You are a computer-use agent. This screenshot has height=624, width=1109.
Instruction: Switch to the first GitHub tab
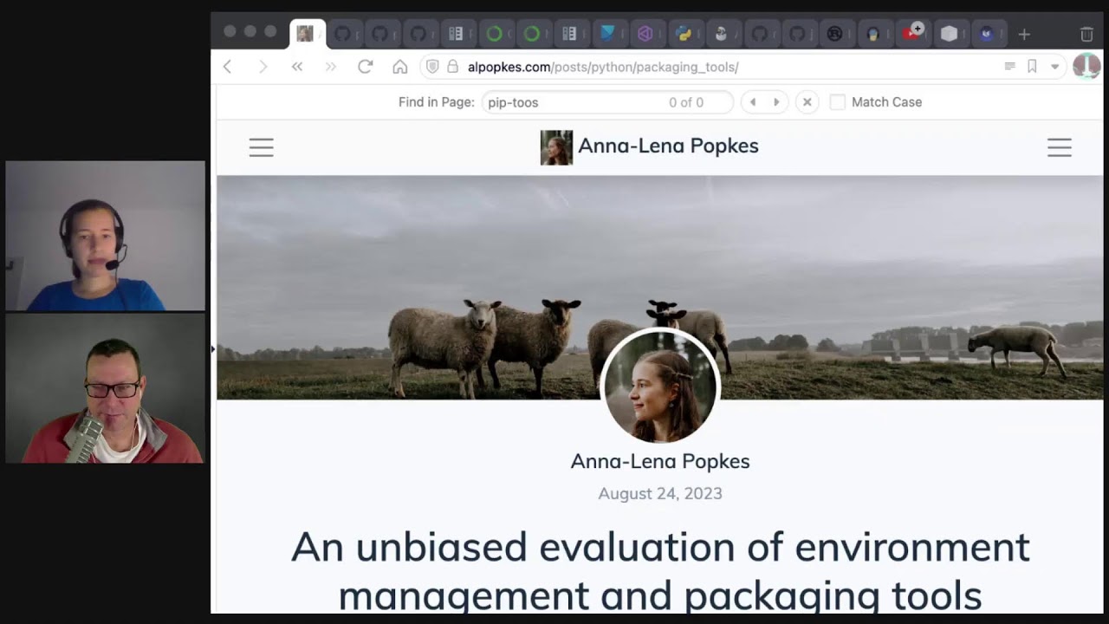tap(343, 34)
